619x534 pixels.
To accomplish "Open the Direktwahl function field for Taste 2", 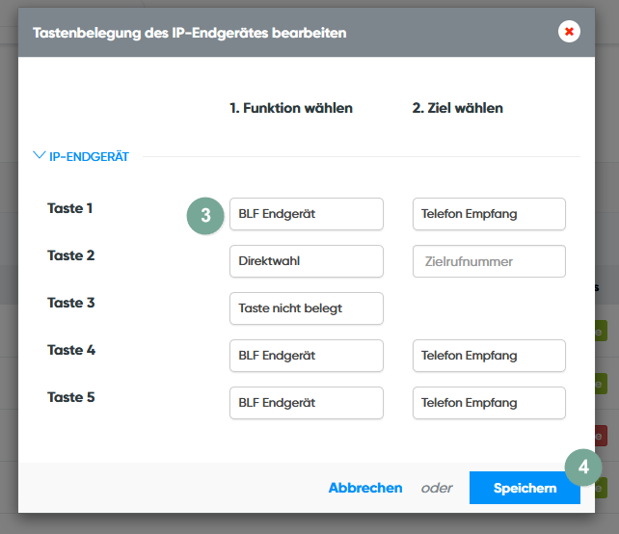I will (306, 261).
